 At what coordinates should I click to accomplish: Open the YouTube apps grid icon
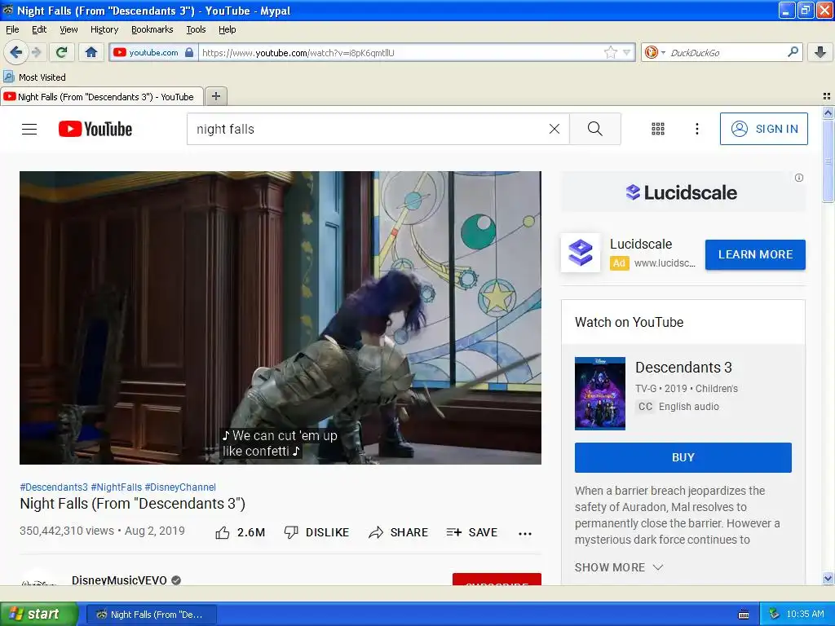click(658, 129)
